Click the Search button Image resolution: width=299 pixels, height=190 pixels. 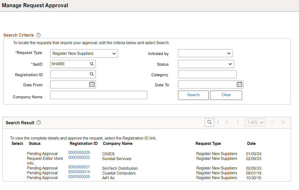point(193,95)
